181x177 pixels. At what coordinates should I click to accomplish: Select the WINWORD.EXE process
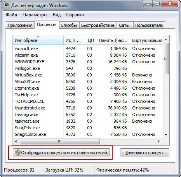[88, 62]
